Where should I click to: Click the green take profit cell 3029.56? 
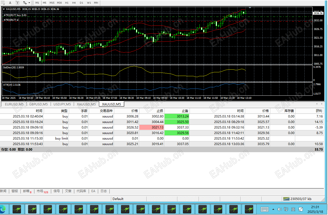pos(177,133)
